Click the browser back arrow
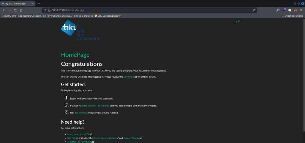305x143 pixels. point(4,10)
